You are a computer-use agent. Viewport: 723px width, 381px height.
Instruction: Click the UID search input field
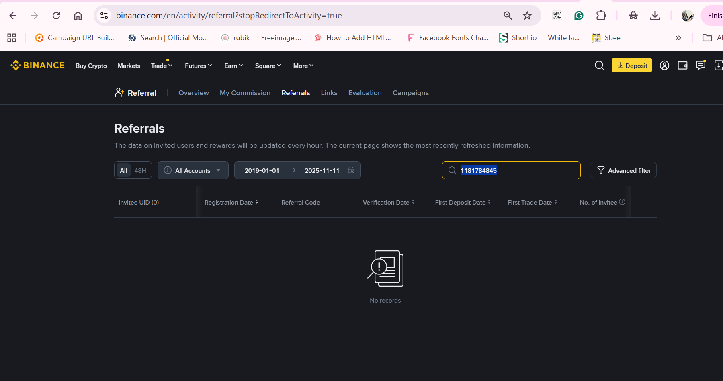pyautogui.click(x=511, y=170)
